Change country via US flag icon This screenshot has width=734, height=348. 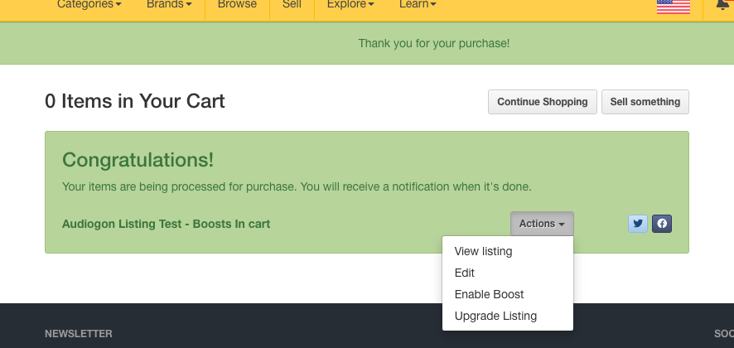[x=674, y=7]
